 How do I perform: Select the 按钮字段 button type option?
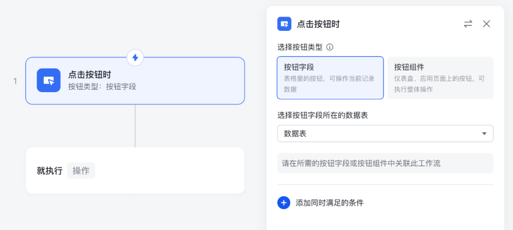[330, 78]
